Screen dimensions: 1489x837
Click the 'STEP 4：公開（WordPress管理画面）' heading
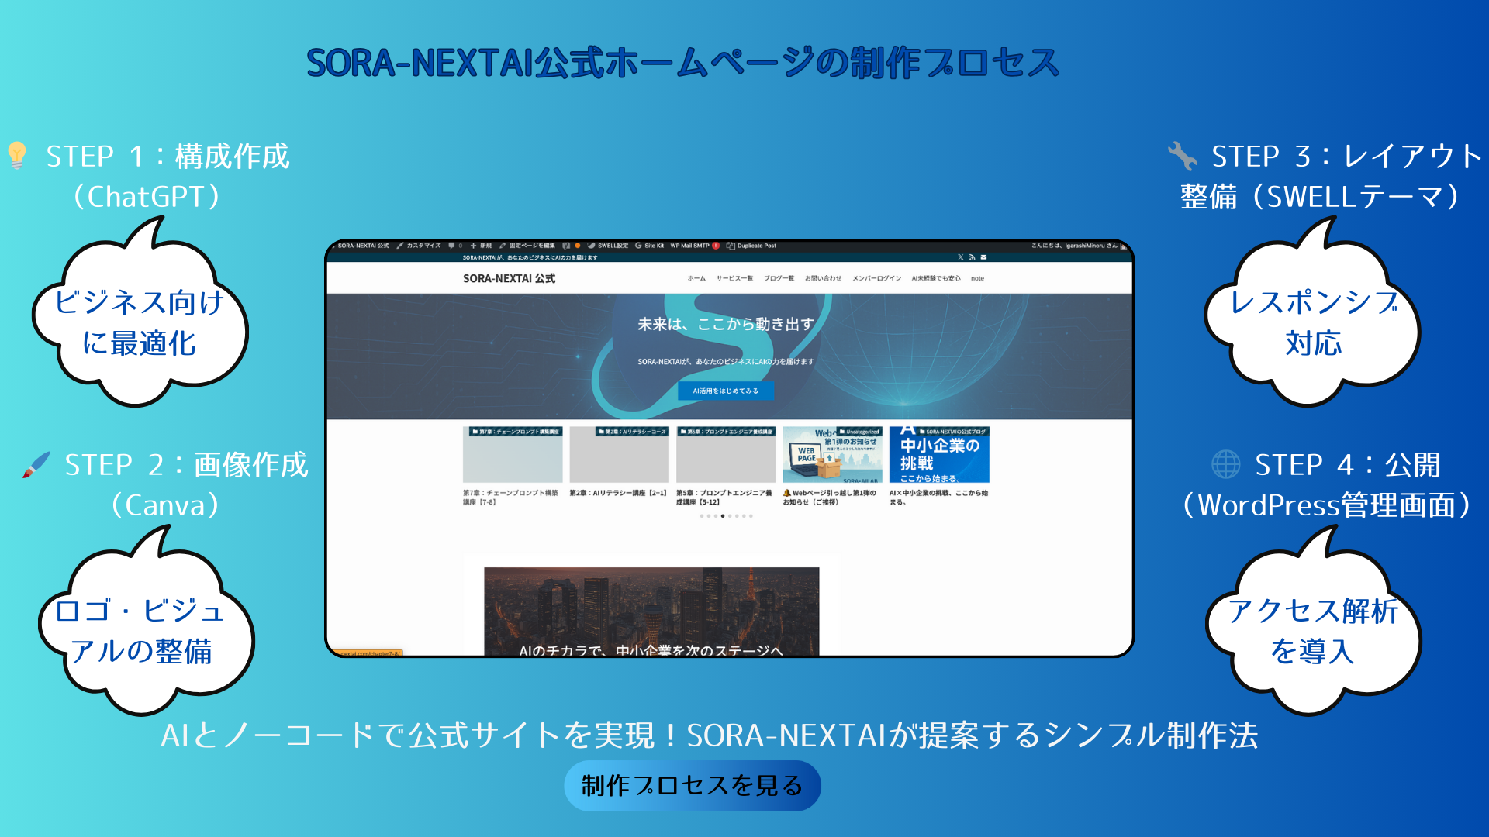[1326, 484]
